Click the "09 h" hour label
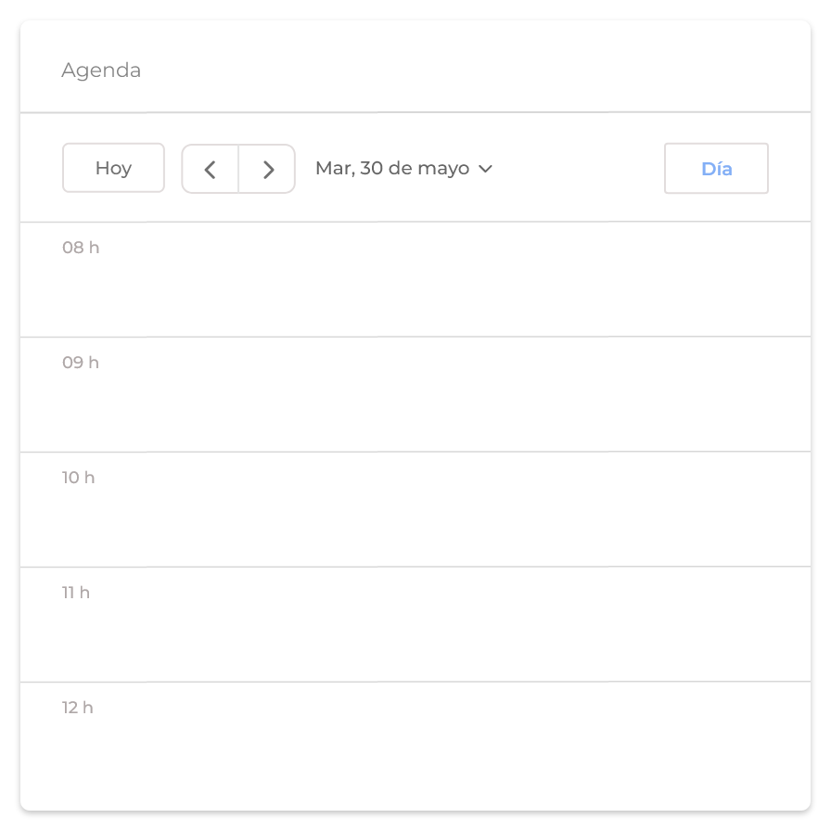 [x=81, y=363]
